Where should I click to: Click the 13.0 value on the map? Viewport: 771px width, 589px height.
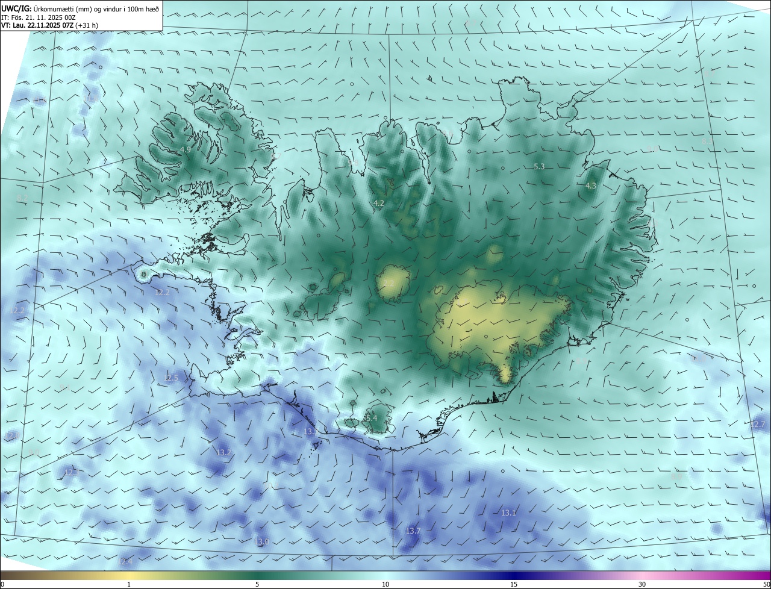click(261, 541)
